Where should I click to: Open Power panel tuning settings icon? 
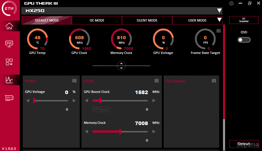74,81
